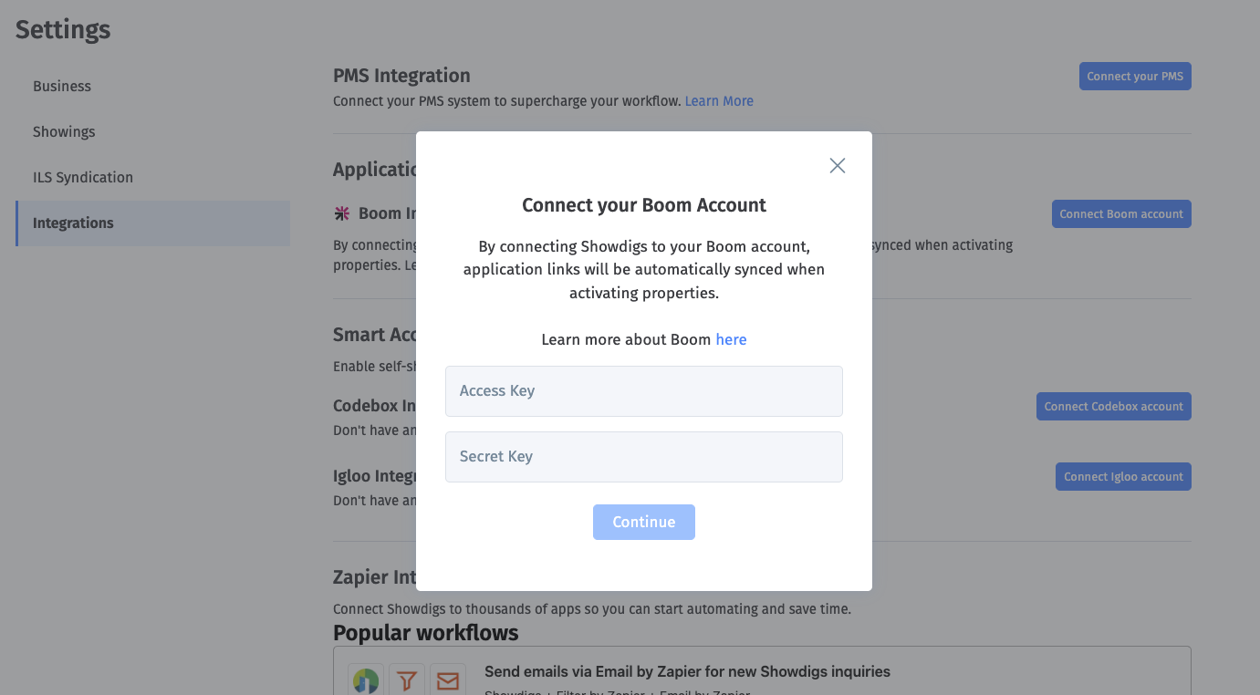The image size is (1260, 695).
Task: Focus the Access Key field
Action: coord(643,391)
